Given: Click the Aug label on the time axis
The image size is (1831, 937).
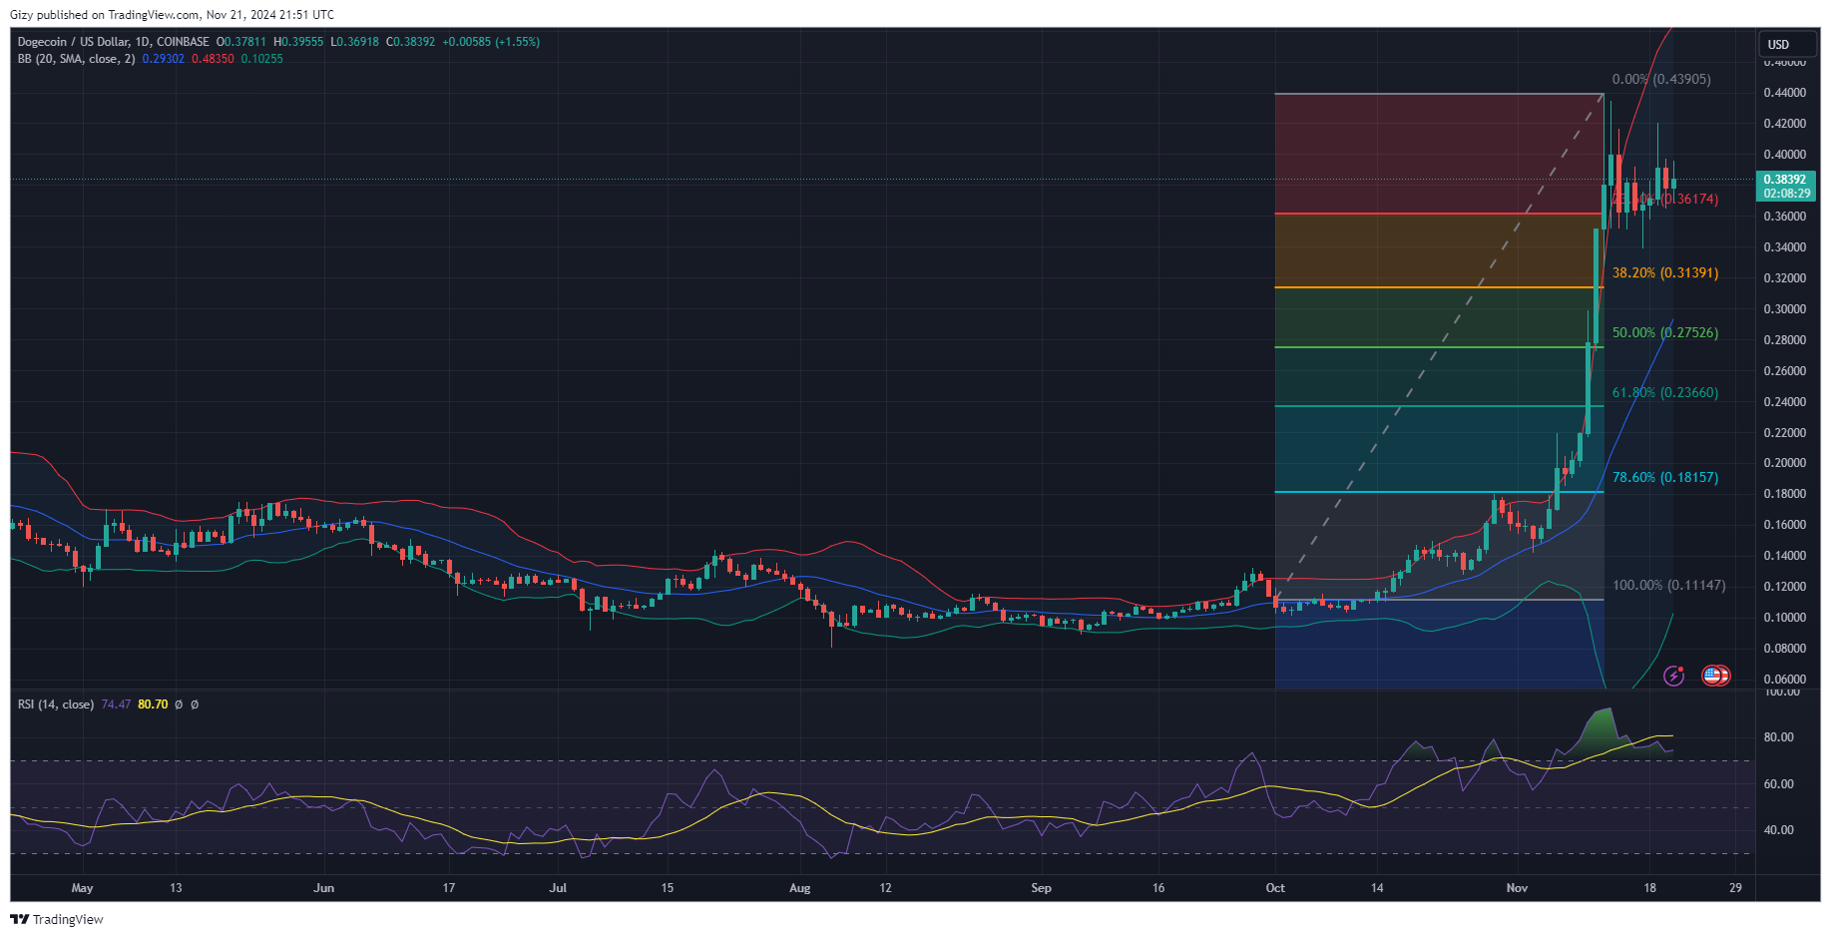Looking at the screenshot, I should [x=800, y=888].
